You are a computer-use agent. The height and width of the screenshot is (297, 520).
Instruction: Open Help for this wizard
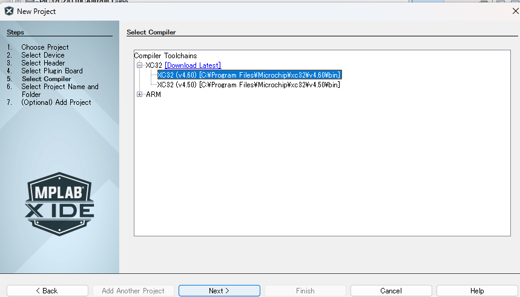click(x=477, y=291)
